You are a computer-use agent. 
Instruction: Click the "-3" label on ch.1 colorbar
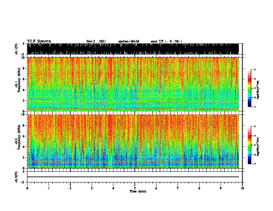tap(254, 69)
